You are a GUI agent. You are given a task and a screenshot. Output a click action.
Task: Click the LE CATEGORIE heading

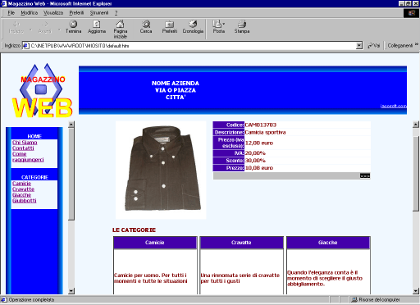click(134, 230)
